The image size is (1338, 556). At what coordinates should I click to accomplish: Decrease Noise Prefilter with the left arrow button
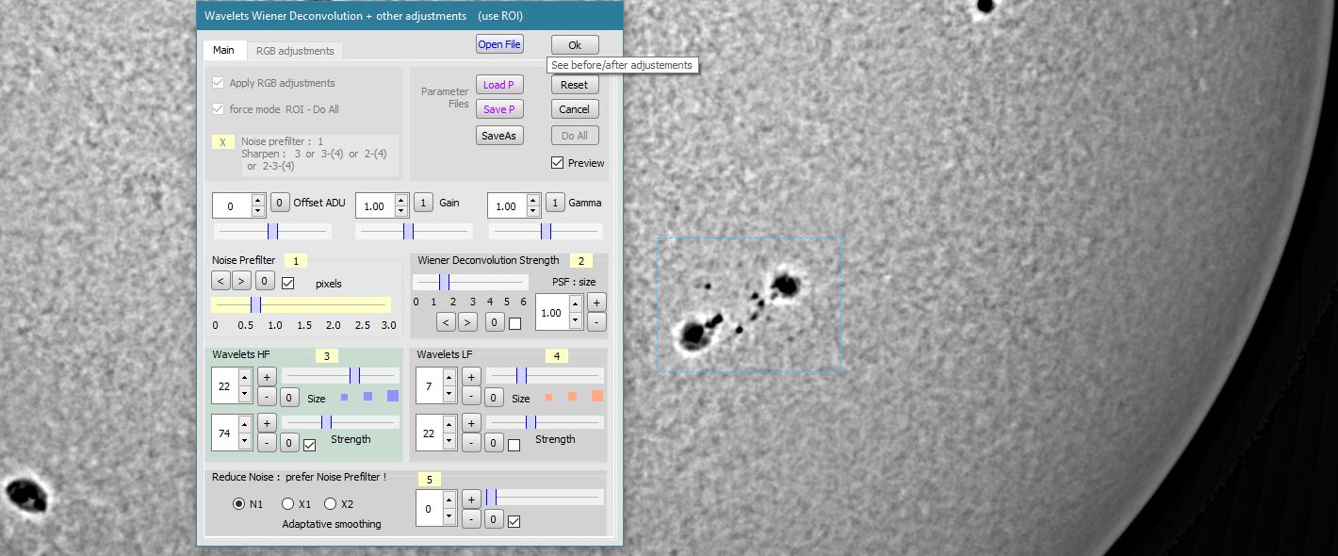point(220,281)
